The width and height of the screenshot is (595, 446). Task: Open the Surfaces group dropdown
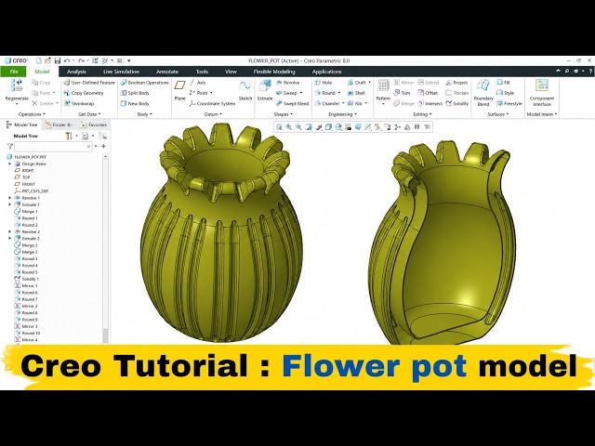tap(498, 114)
